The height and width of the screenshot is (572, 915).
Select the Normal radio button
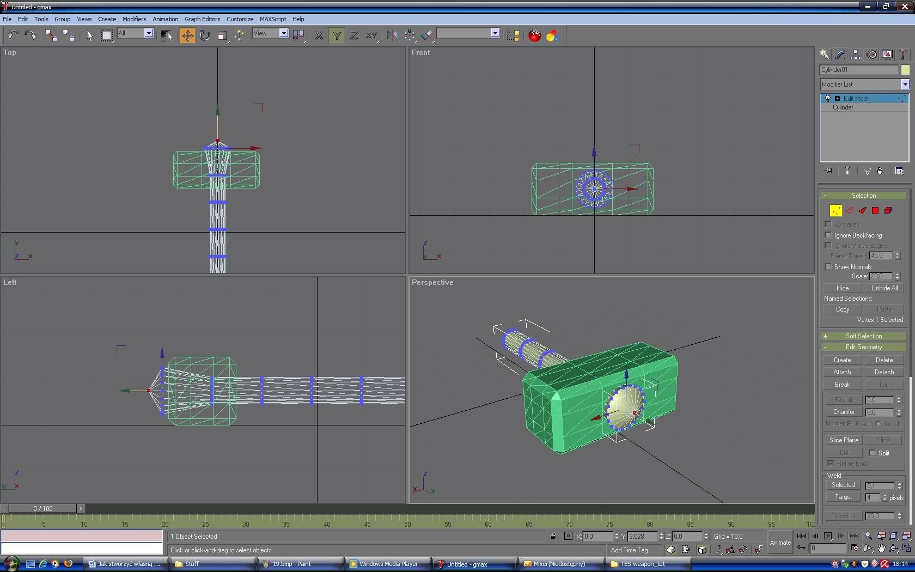click(x=849, y=423)
